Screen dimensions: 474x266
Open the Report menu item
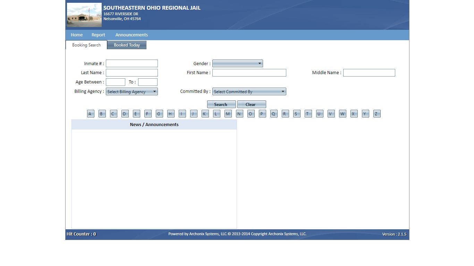(x=98, y=35)
